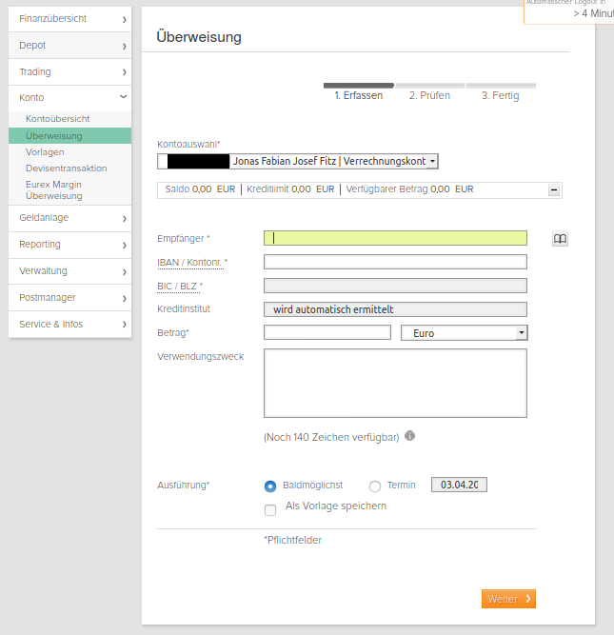
Task: Click the IBAN / Kontonr. input field
Action: point(395,262)
